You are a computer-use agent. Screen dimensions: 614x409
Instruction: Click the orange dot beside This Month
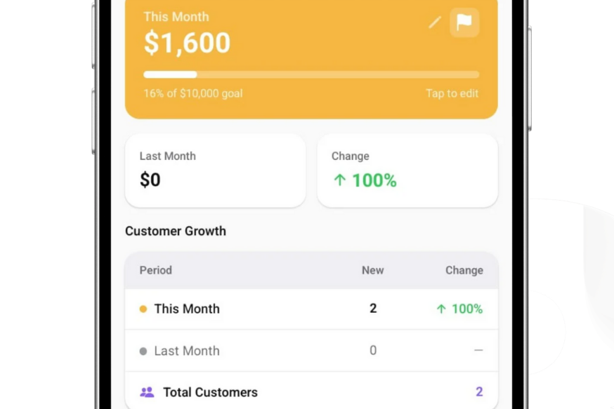(143, 309)
